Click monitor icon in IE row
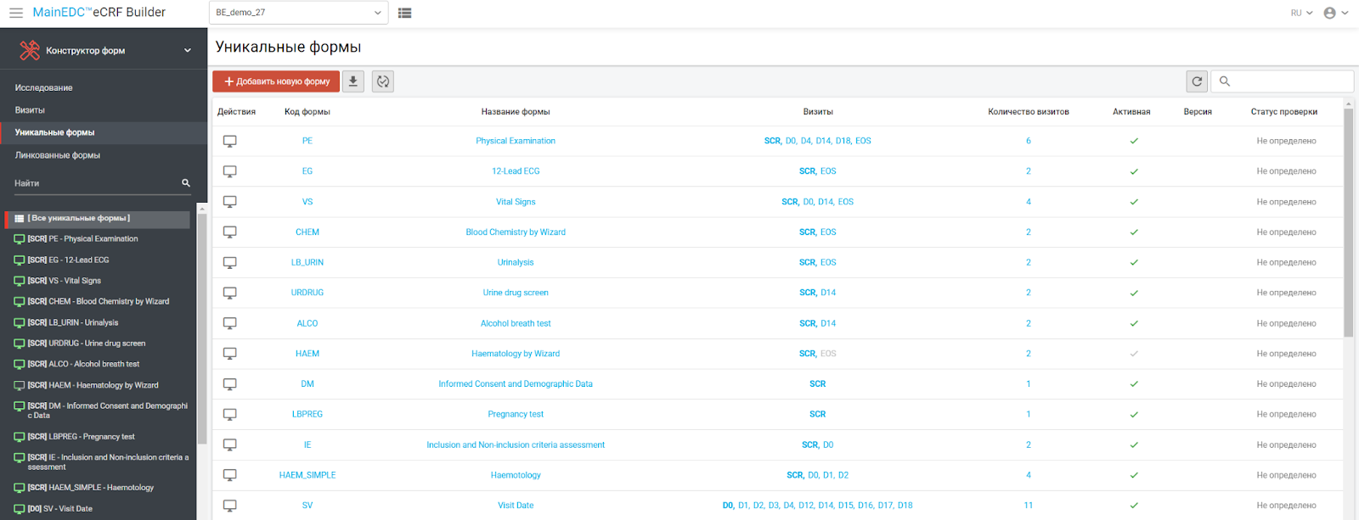The image size is (1359, 520). pyautogui.click(x=230, y=445)
